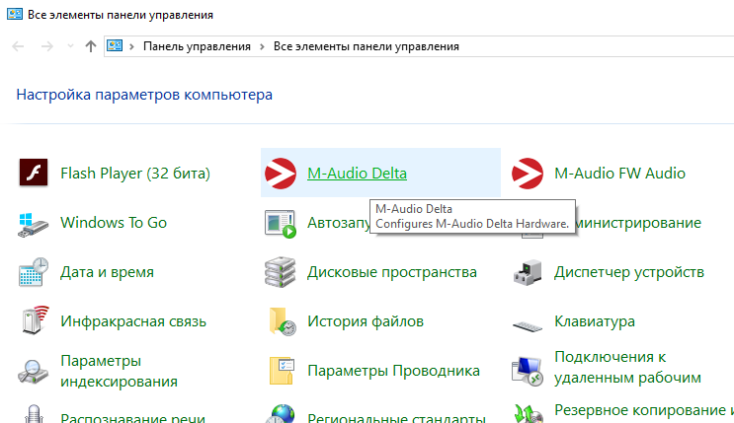Open the Клавиатура link
The image size is (734, 423).
(595, 321)
